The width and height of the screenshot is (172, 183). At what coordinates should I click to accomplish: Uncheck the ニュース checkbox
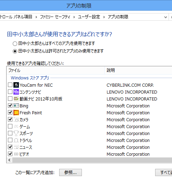click(10, 147)
